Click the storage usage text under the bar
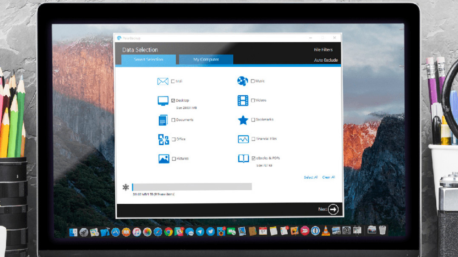The width and height of the screenshot is (458, 257). pos(154,194)
